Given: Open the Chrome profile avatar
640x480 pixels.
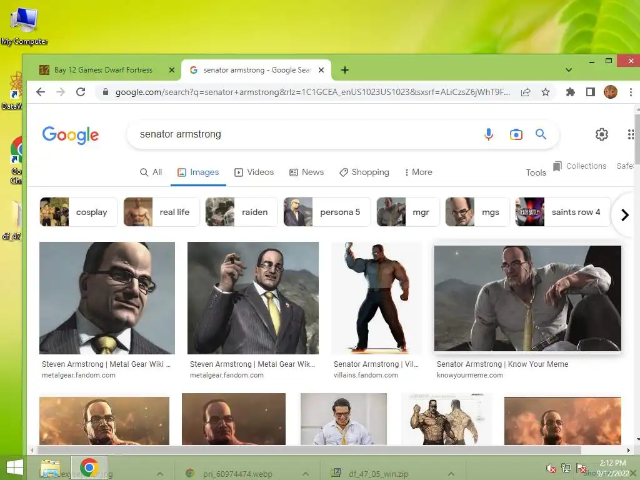Looking at the screenshot, I should click(x=610, y=92).
